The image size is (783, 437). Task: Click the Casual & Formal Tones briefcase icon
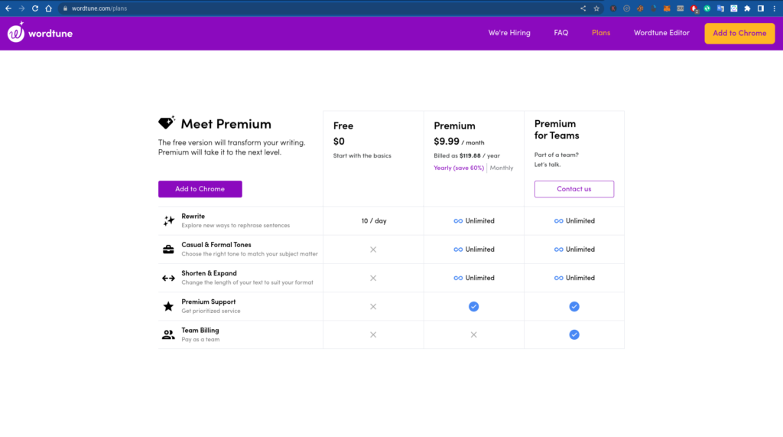click(x=168, y=249)
